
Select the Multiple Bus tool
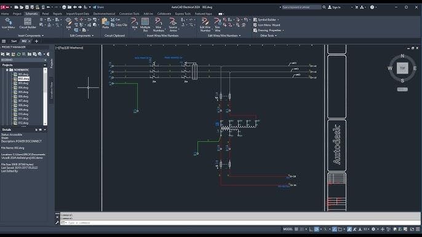(x=145, y=25)
